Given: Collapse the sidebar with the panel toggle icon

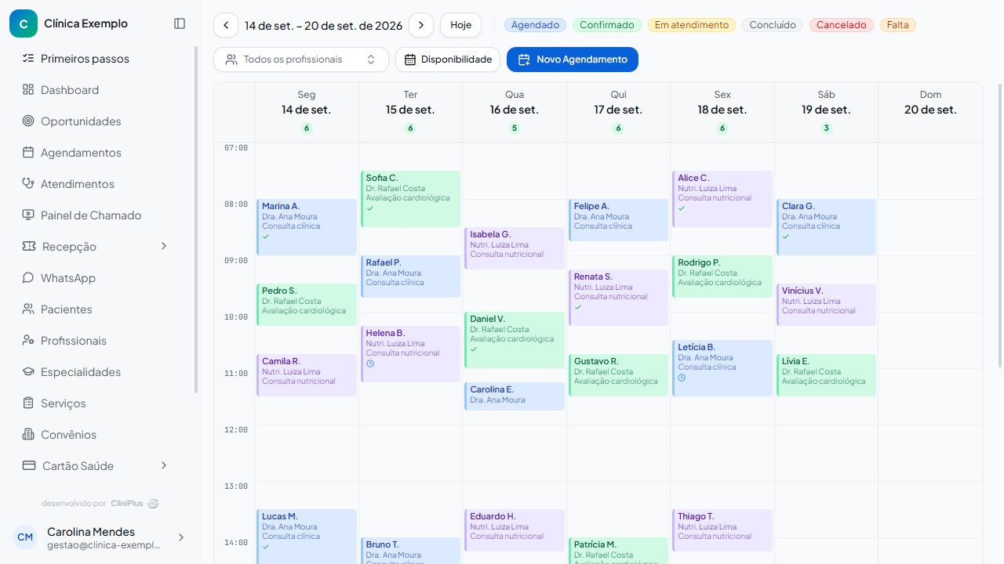Looking at the screenshot, I should (x=180, y=23).
